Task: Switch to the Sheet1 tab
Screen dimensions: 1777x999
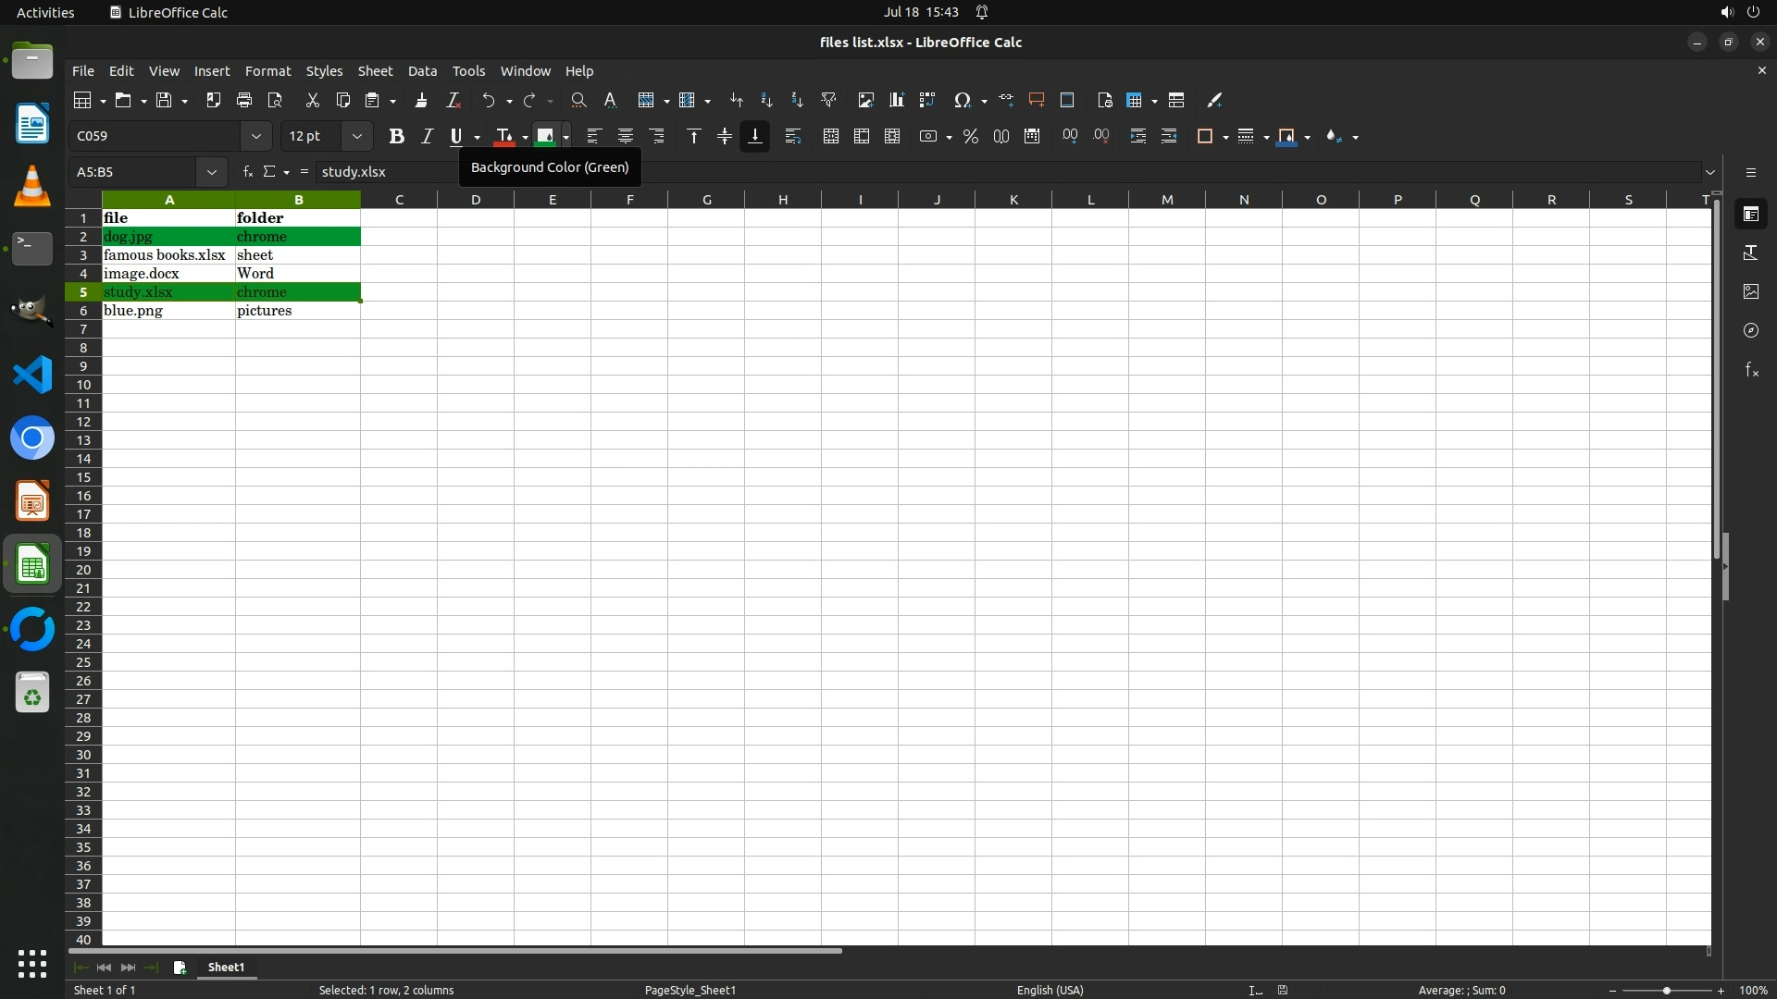Action: click(226, 967)
